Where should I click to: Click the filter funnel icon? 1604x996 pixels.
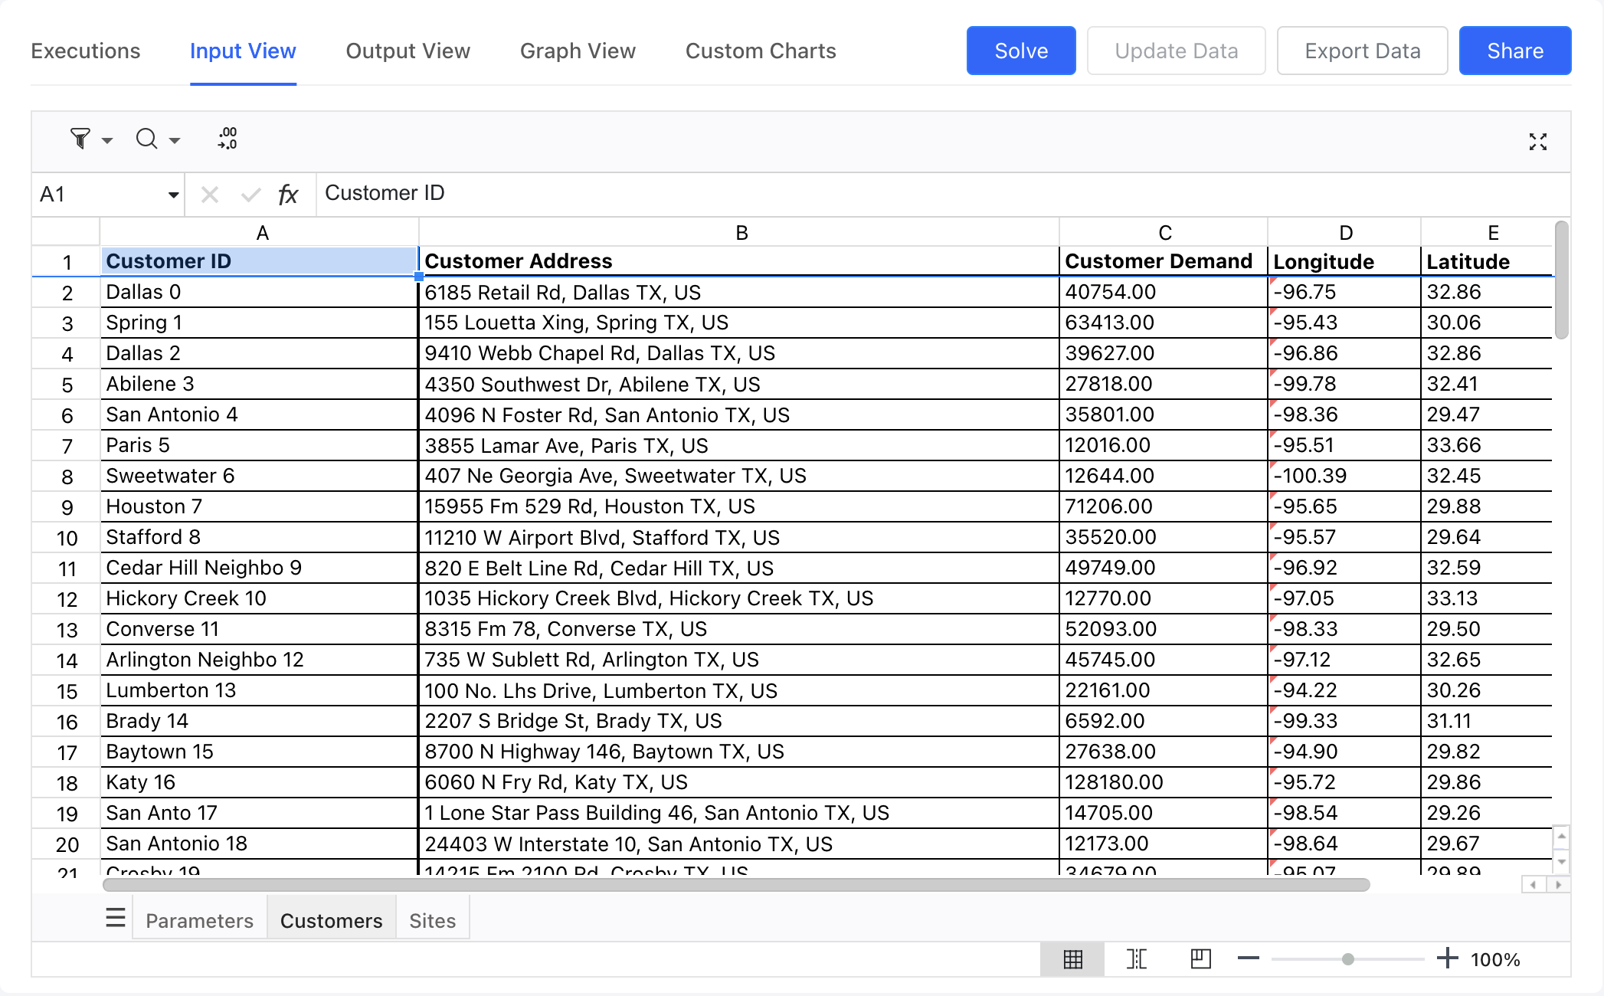80,139
